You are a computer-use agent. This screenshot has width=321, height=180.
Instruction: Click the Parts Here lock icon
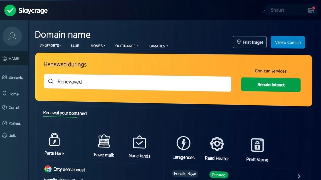point(54,139)
